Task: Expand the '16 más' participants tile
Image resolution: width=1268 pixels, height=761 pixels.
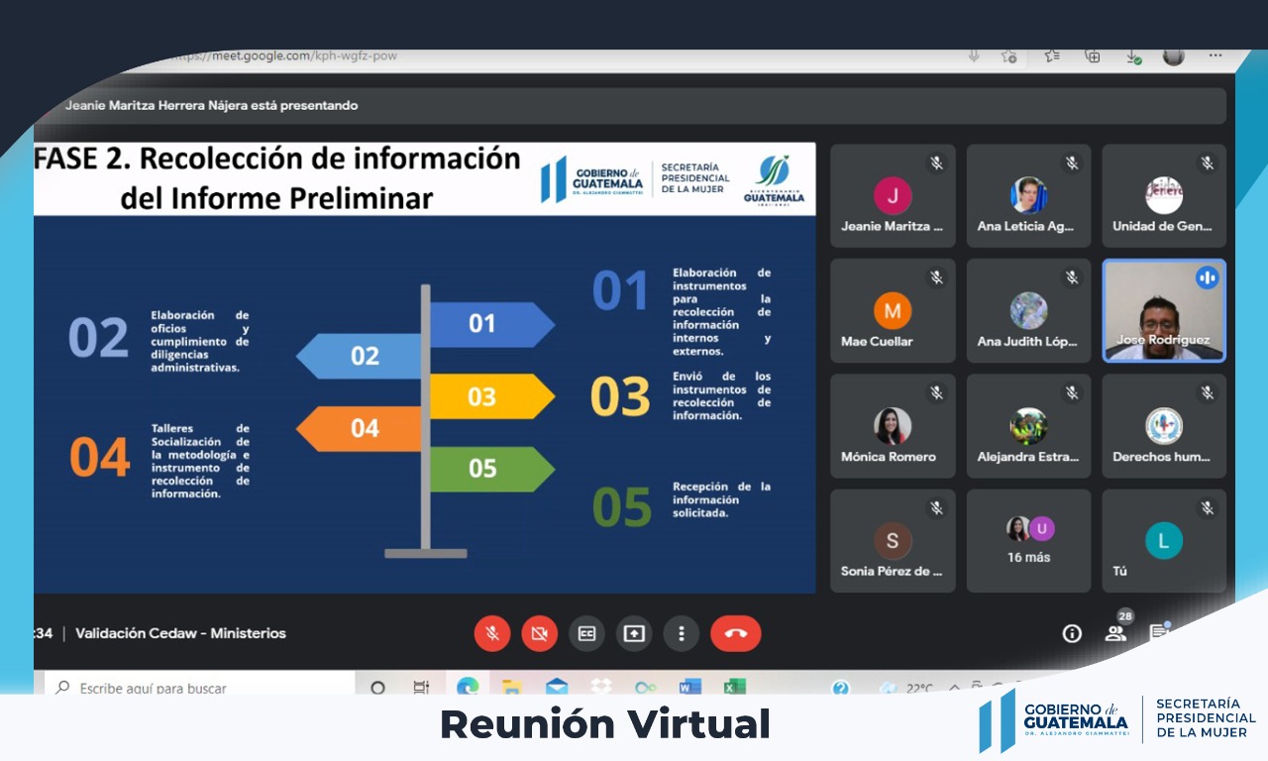Action: [1028, 540]
